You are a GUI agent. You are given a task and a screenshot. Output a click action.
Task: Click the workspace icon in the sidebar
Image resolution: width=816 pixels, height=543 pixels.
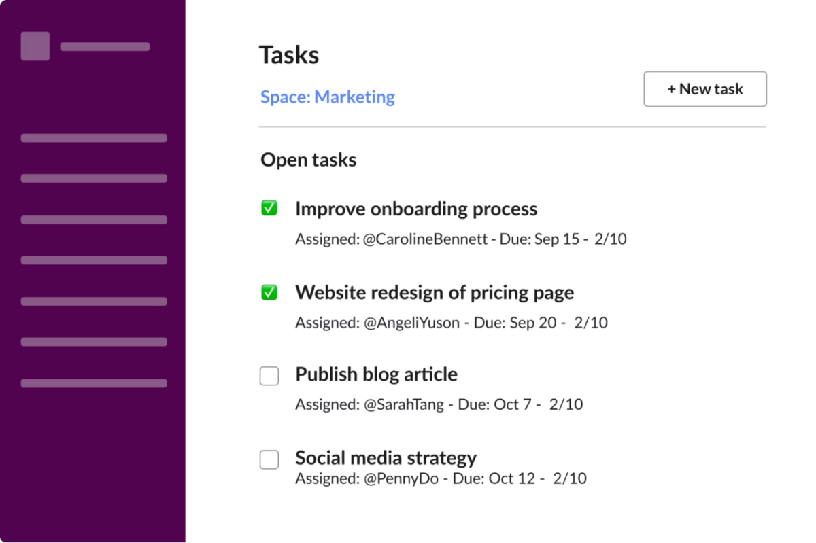(x=35, y=46)
